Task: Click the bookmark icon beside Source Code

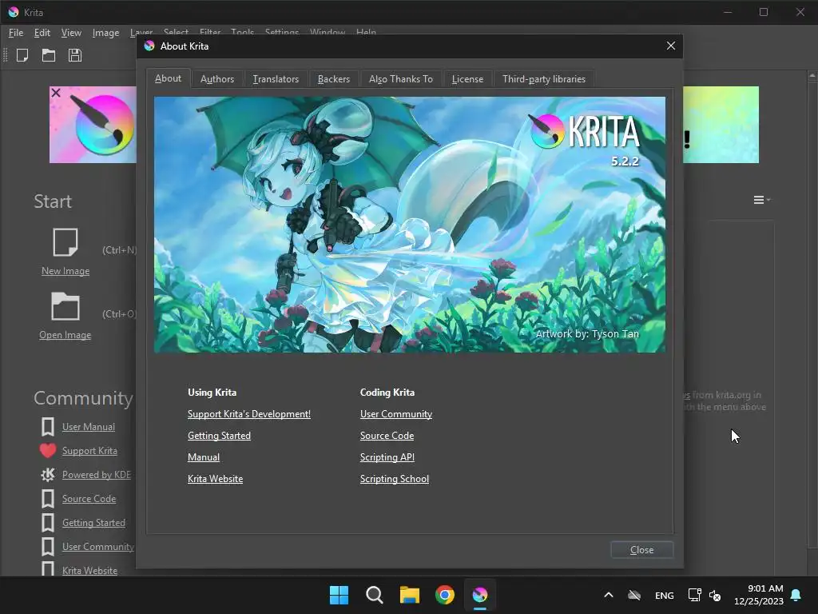Action: point(47,499)
